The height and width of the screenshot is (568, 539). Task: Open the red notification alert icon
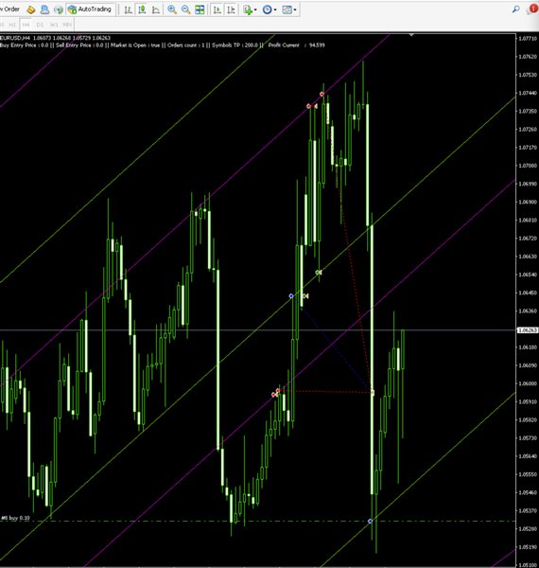point(533,9)
